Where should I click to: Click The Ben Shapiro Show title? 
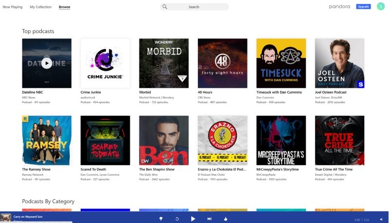tap(157, 169)
